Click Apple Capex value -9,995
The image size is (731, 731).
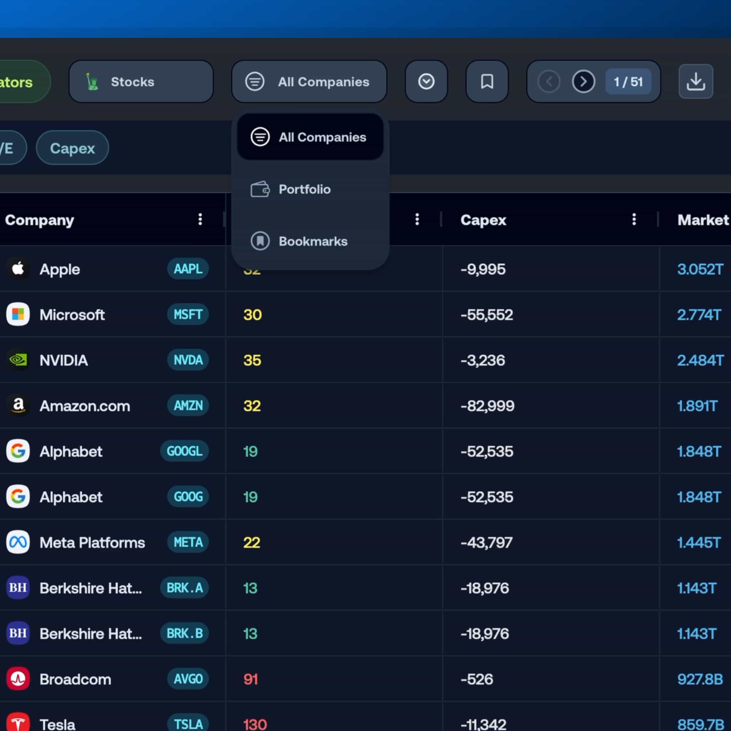tap(483, 269)
